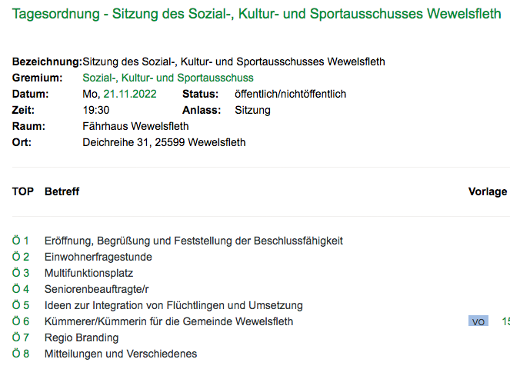Viewport: 510px width, 389px height.
Task: Click the VO badge for Kümmerer item
Action: (478, 321)
